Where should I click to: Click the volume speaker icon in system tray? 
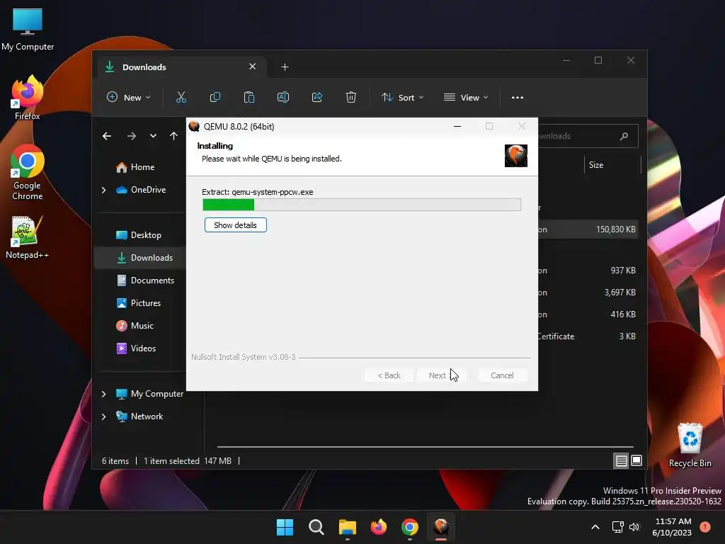point(634,527)
